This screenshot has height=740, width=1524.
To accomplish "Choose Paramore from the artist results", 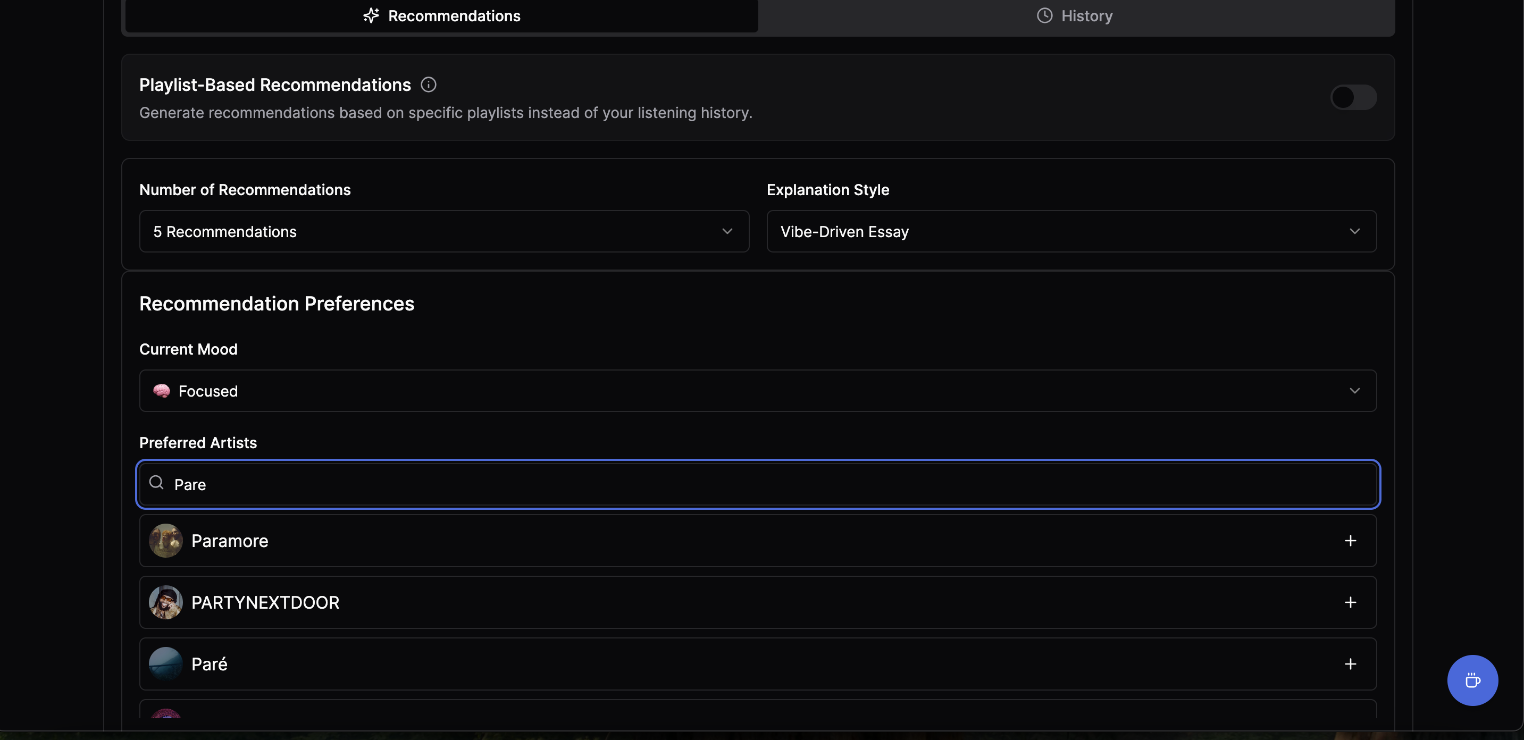I will [x=230, y=541].
